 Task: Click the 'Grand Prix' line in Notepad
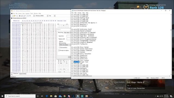(x=79, y=59)
